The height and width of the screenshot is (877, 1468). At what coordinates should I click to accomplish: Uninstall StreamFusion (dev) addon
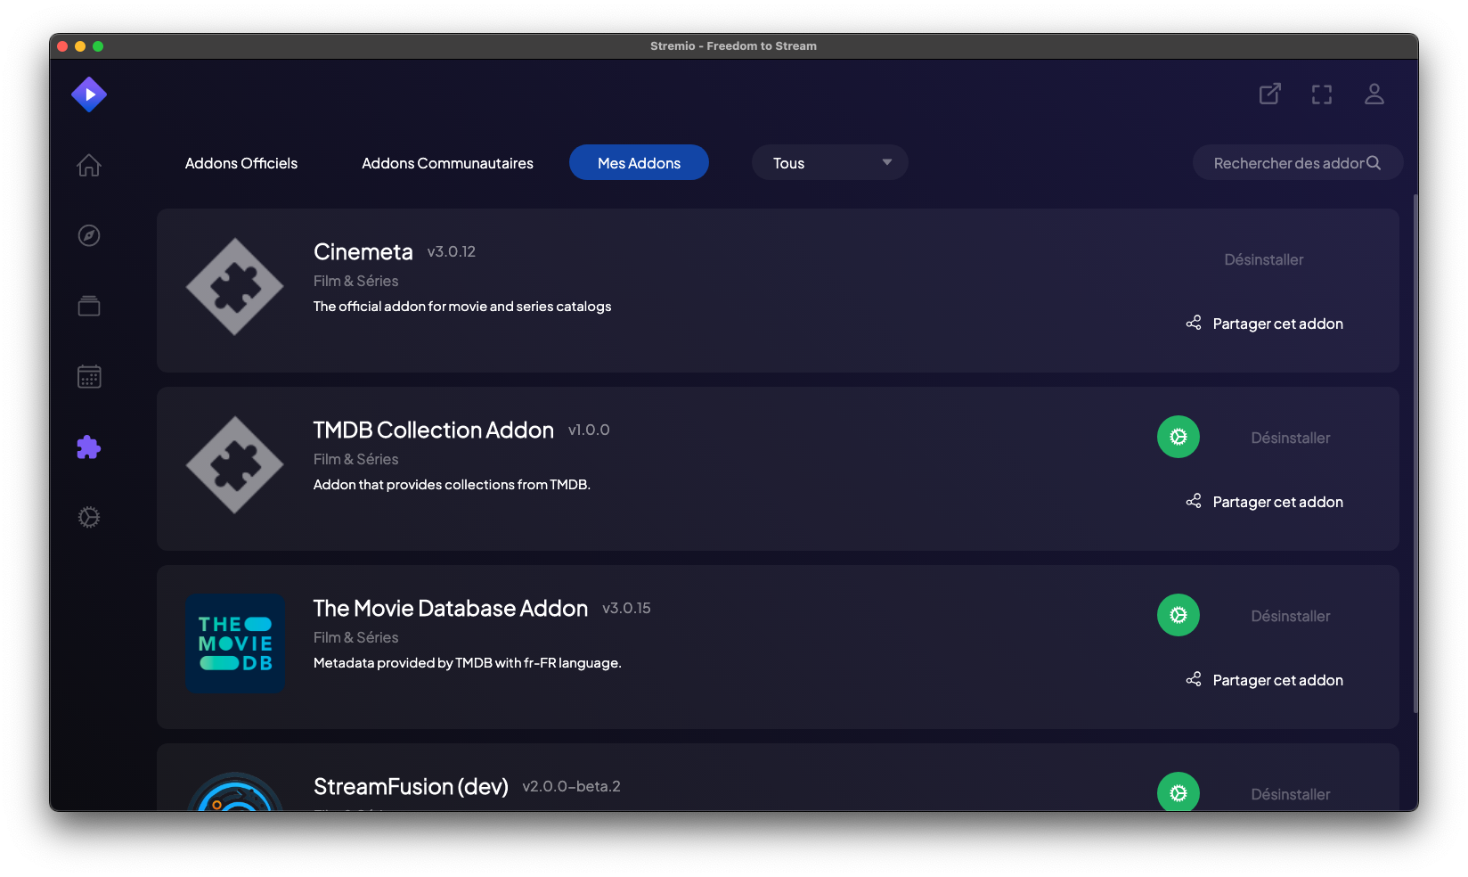click(x=1290, y=793)
